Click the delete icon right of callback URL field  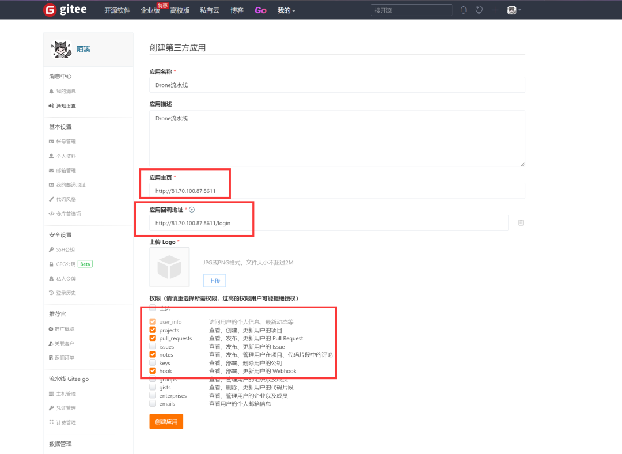pos(521,223)
